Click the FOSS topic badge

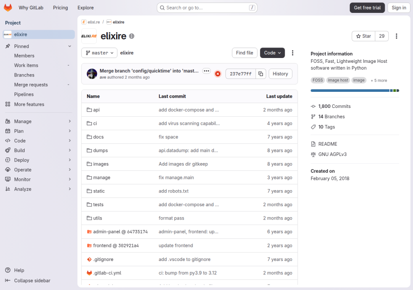point(318,80)
